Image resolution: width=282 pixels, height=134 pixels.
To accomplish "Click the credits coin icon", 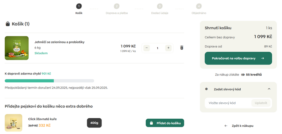I will [x=243, y=75].
